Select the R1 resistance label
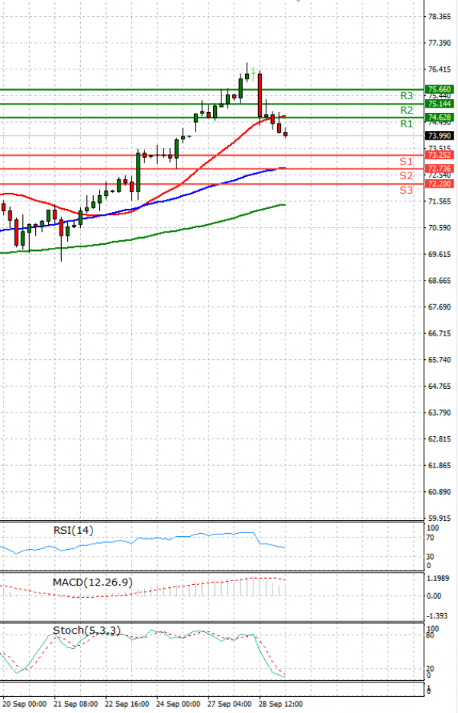Viewport: 458px width, 713px height. coord(406,124)
